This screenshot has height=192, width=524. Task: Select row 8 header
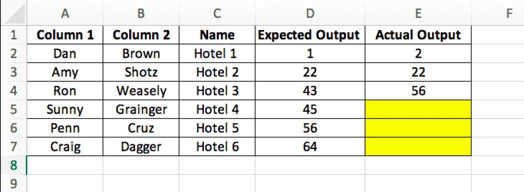13,165
